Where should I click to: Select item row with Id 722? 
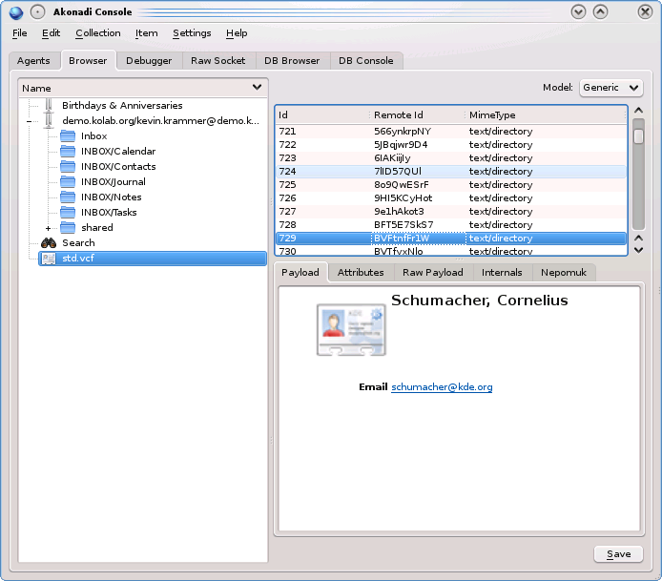[x=451, y=145]
